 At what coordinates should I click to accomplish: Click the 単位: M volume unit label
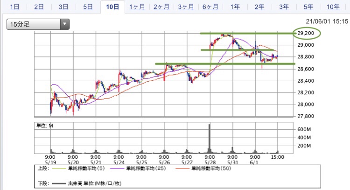(45, 126)
